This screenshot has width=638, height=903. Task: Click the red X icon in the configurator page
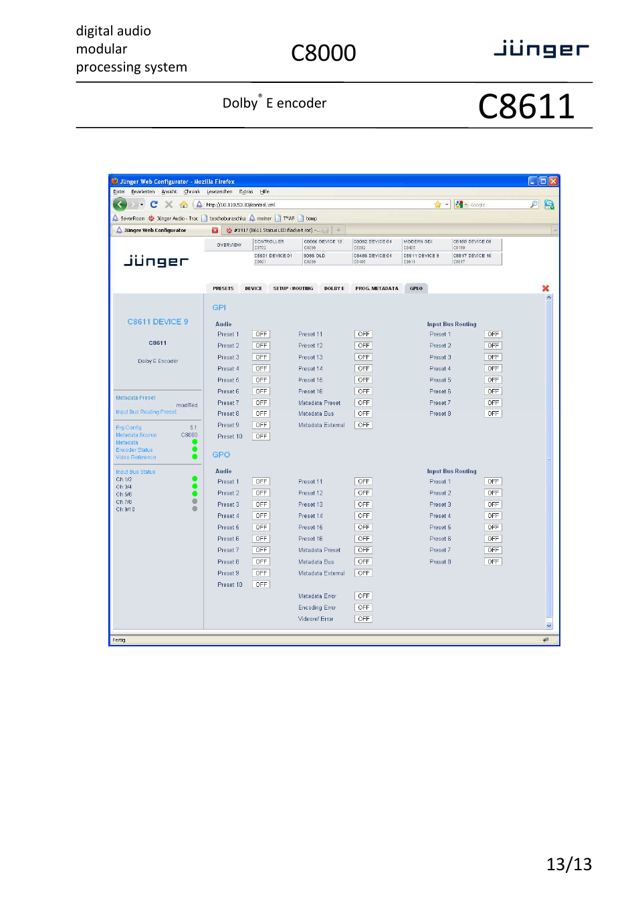(546, 288)
